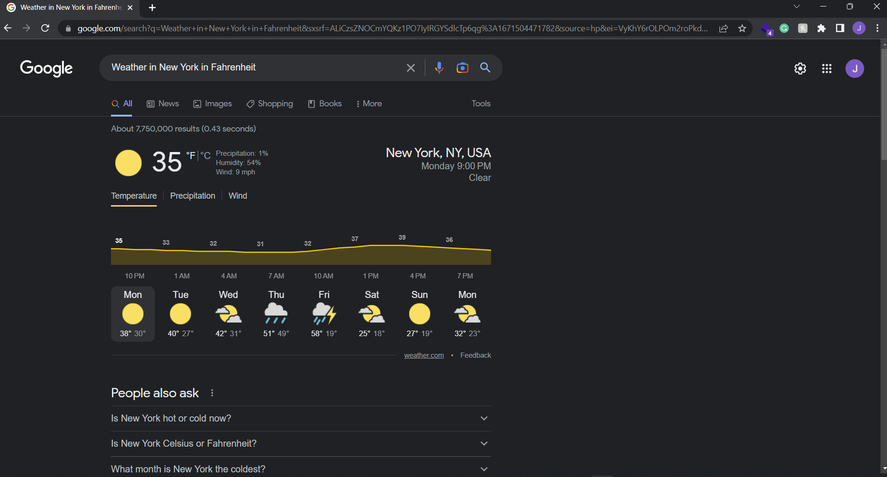Select today's Mon forecast (38° 30°)
The height and width of the screenshot is (477, 887).
point(133,314)
